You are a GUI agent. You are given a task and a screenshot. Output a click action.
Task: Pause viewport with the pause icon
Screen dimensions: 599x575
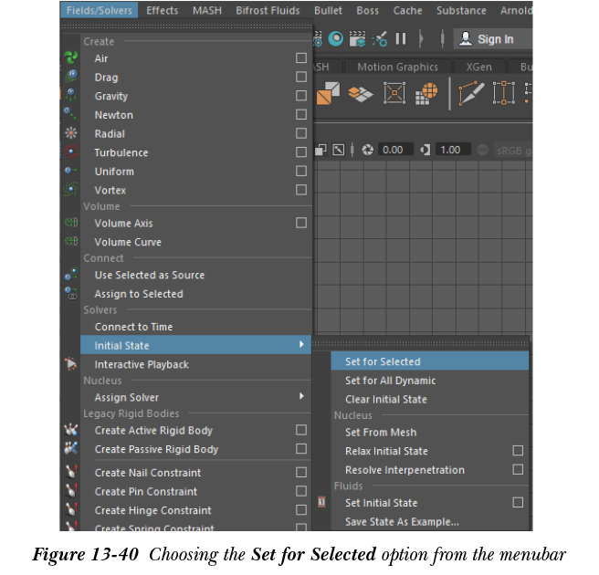click(x=400, y=39)
